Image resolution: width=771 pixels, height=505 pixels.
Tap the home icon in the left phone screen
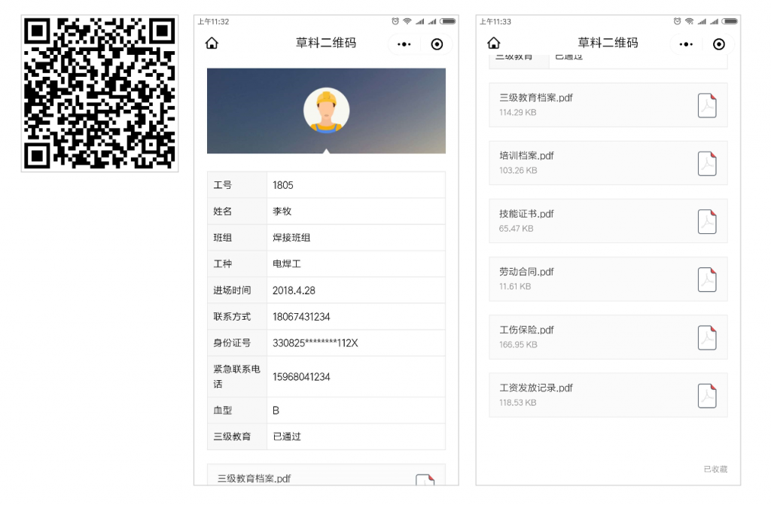(212, 43)
